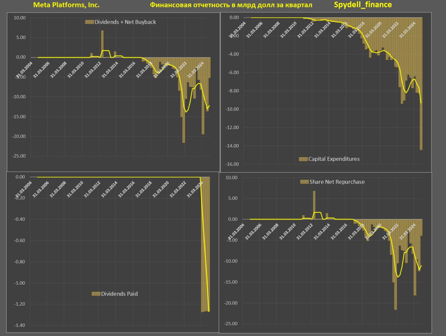This screenshot has height=336, width=446.
Task: Click the Capital Expenditures legend swatch
Action: coord(303,159)
